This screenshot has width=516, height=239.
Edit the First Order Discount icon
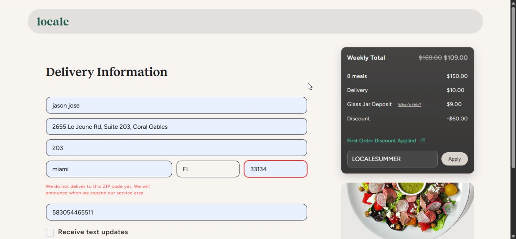click(x=423, y=140)
